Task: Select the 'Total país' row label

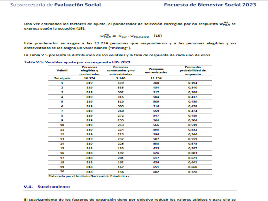Action: pos(62,78)
